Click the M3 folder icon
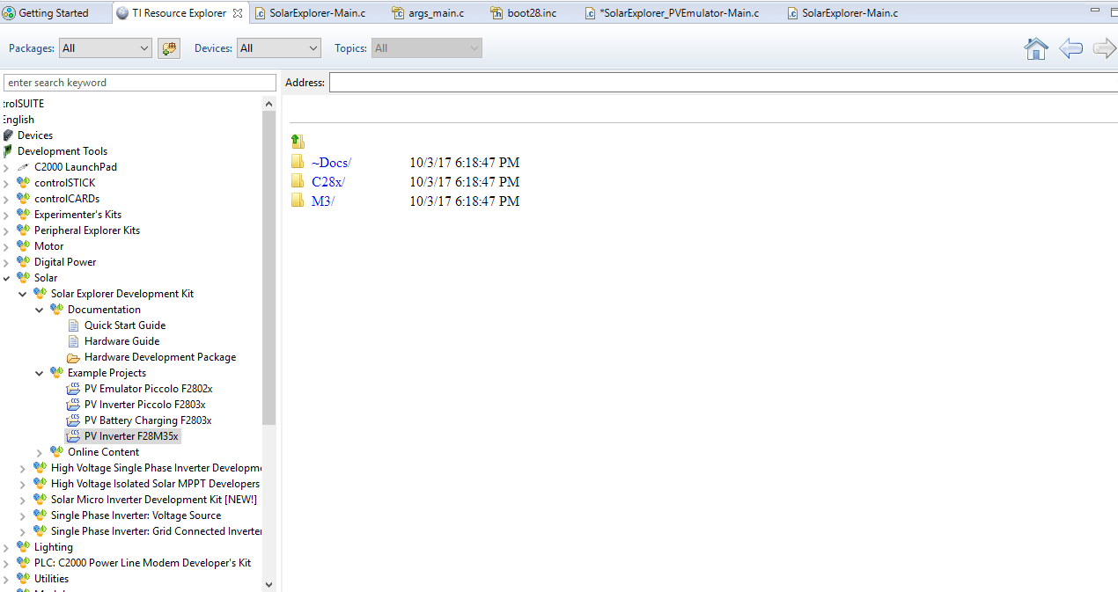Viewport: 1118px width, 592px height. click(x=298, y=201)
